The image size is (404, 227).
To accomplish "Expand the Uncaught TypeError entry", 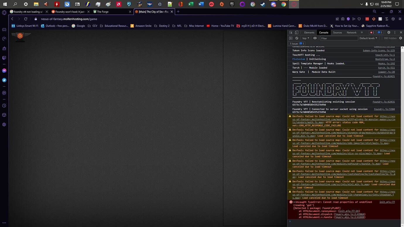I will 294,202.
